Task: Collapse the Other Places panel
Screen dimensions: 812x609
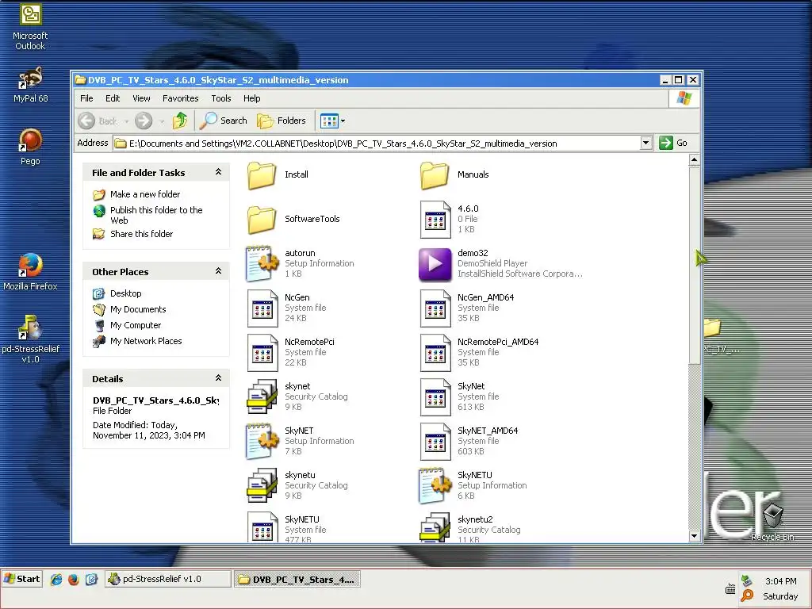Action: coord(219,271)
